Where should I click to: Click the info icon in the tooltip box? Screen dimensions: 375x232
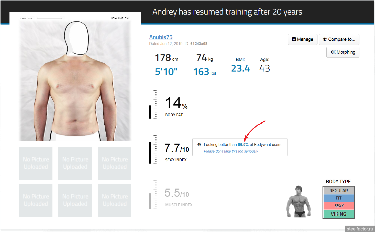(x=199, y=145)
